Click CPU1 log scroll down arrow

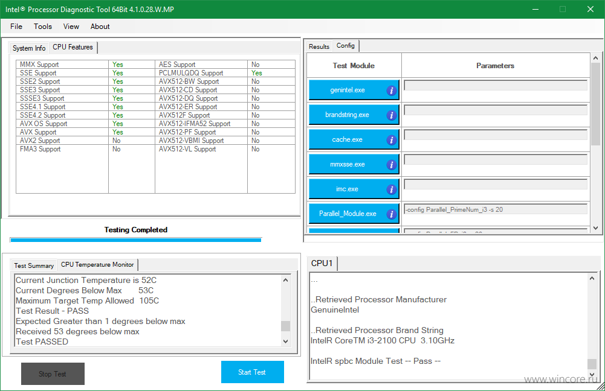tap(592, 375)
